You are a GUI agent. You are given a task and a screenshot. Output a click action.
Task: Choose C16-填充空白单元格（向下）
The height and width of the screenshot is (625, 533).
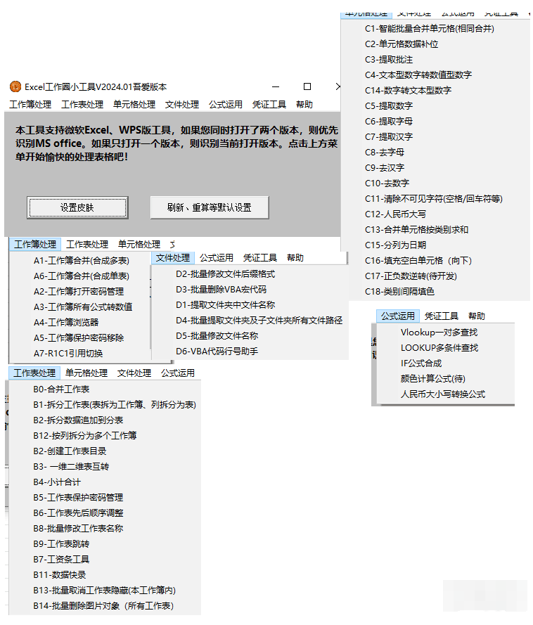(419, 261)
